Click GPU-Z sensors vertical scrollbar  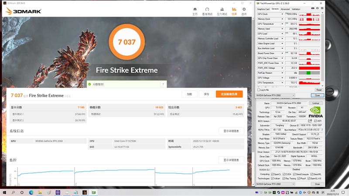[x=322, y=49]
